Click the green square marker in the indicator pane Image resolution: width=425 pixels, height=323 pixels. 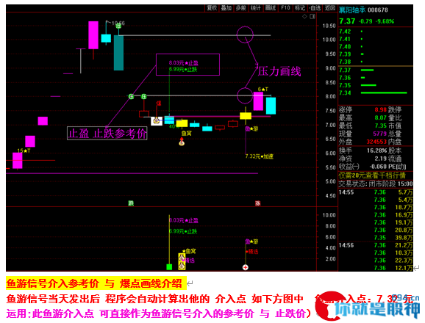pyautogui.click(x=169, y=267)
